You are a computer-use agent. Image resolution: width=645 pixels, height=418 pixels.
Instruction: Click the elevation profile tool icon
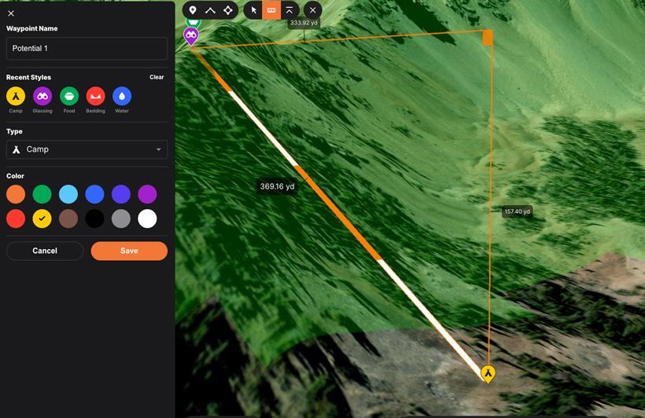coord(289,10)
